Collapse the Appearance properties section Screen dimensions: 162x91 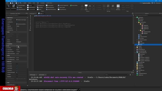(x=6, y=18)
